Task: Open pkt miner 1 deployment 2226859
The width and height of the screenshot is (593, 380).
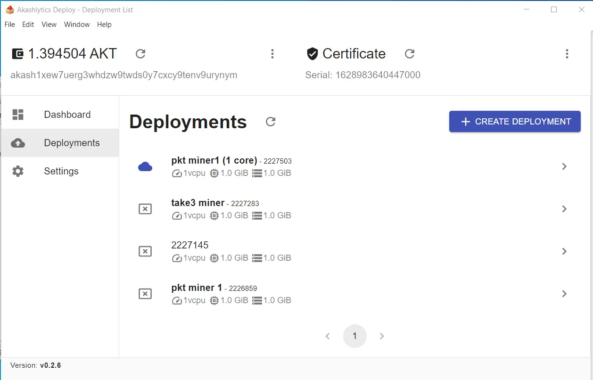Action: click(x=355, y=294)
